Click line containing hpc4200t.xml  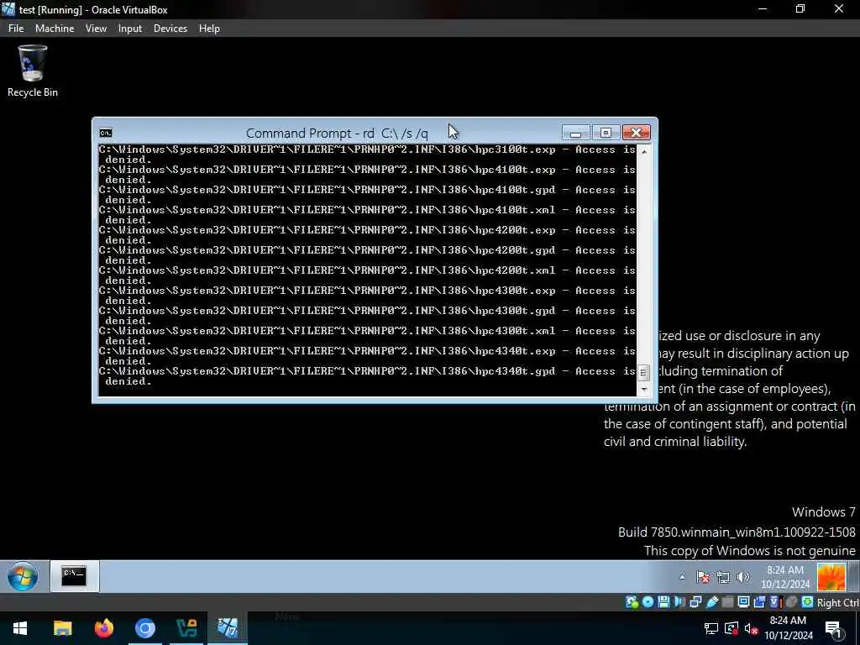[x=367, y=270]
